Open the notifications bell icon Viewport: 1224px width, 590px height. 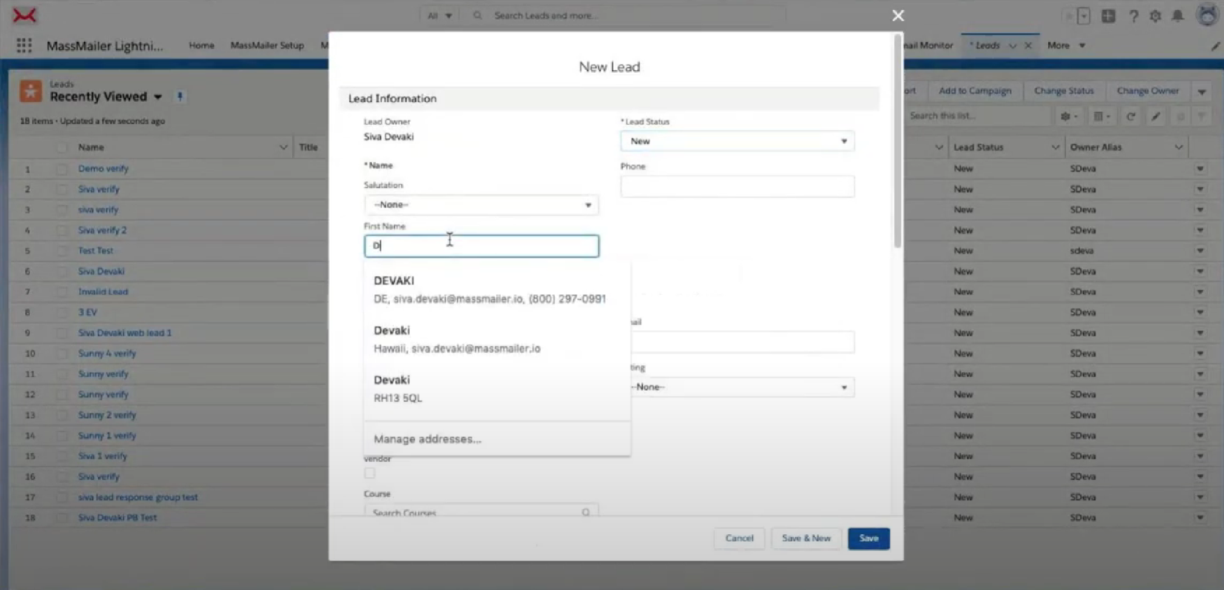1177,16
